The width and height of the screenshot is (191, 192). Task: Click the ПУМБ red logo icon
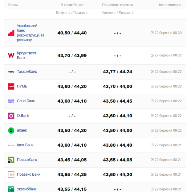11,87
